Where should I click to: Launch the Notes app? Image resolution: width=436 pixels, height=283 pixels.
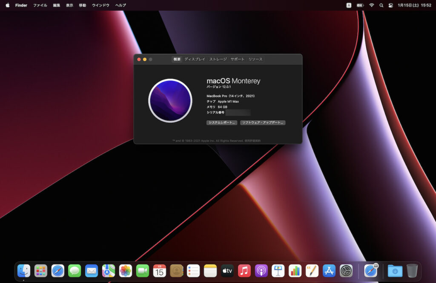coord(210,271)
